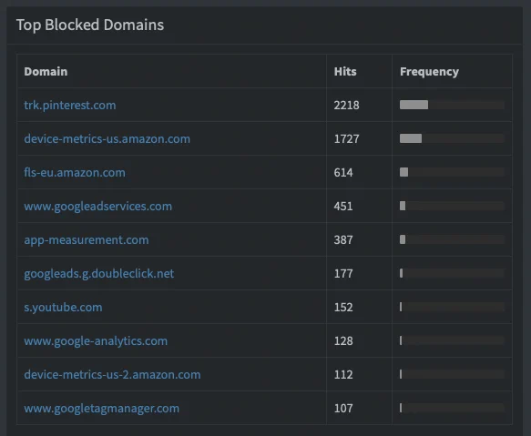The height and width of the screenshot is (436, 531).
Task: Click frequency bar for device-metrics-us.amazon.com
Action: 452,138
